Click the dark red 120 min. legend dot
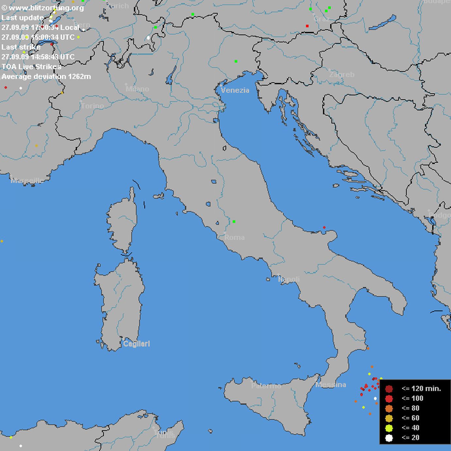Viewport: 451px width, 451px height. click(x=389, y=389)
